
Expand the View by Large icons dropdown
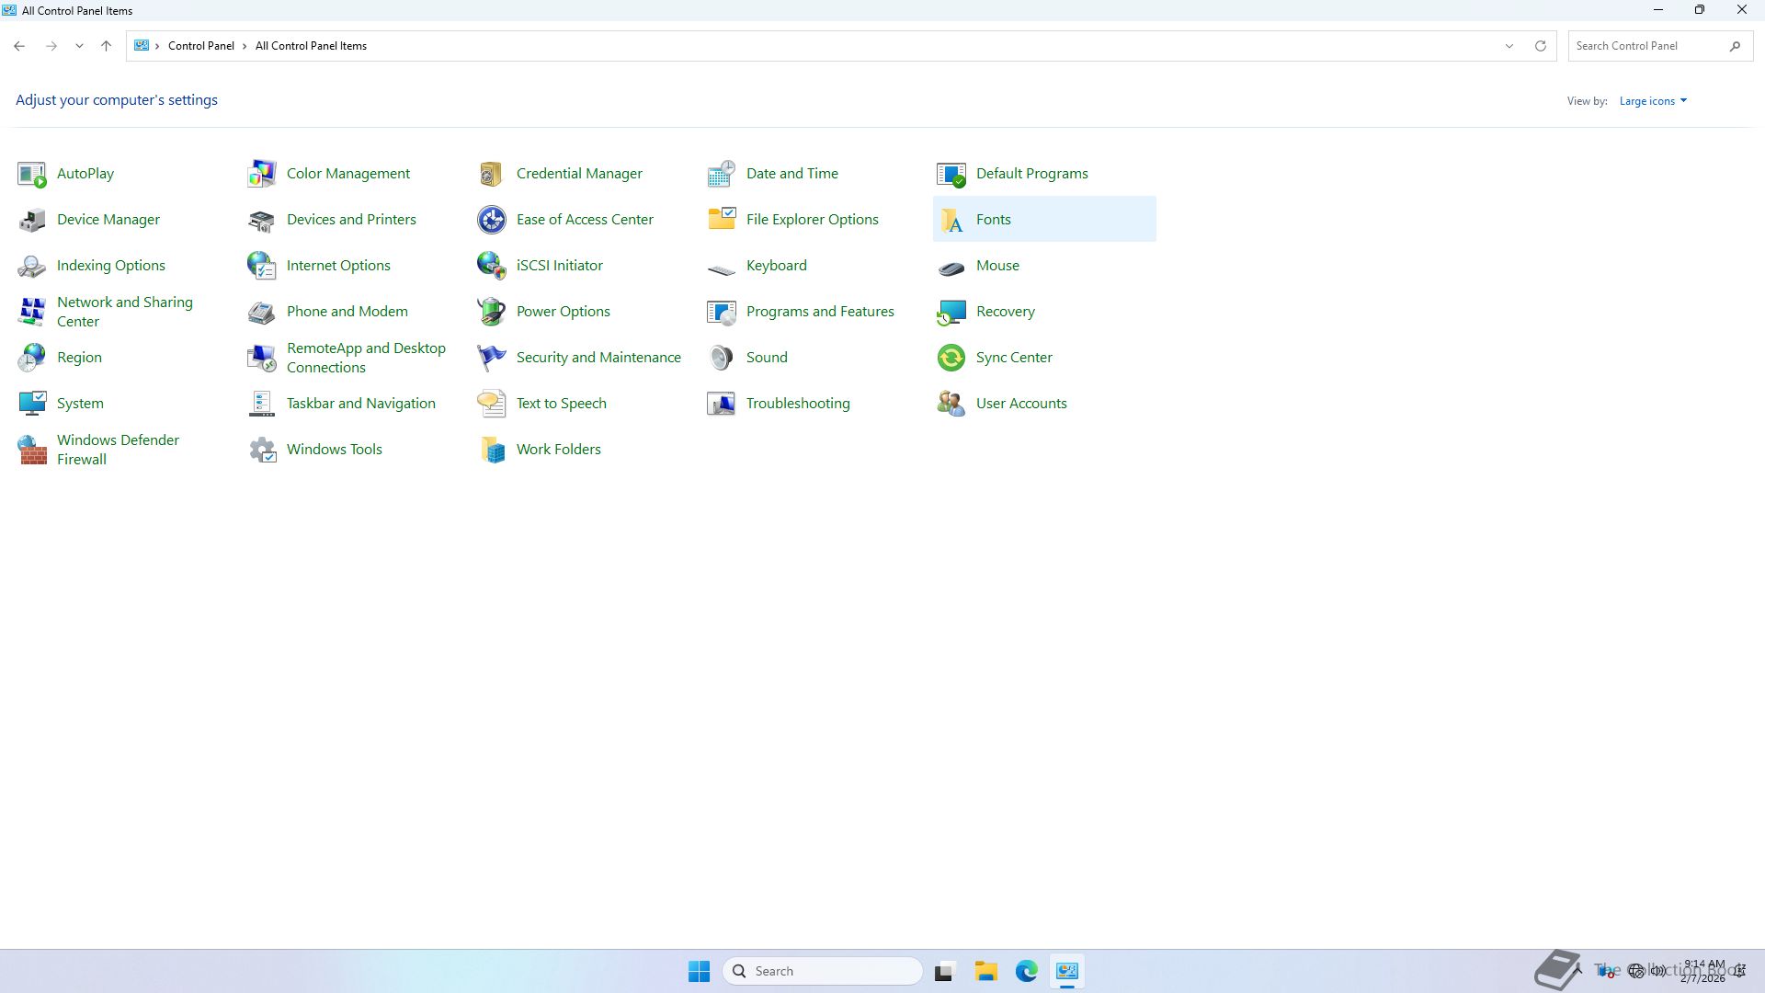tap(1653, 101)
